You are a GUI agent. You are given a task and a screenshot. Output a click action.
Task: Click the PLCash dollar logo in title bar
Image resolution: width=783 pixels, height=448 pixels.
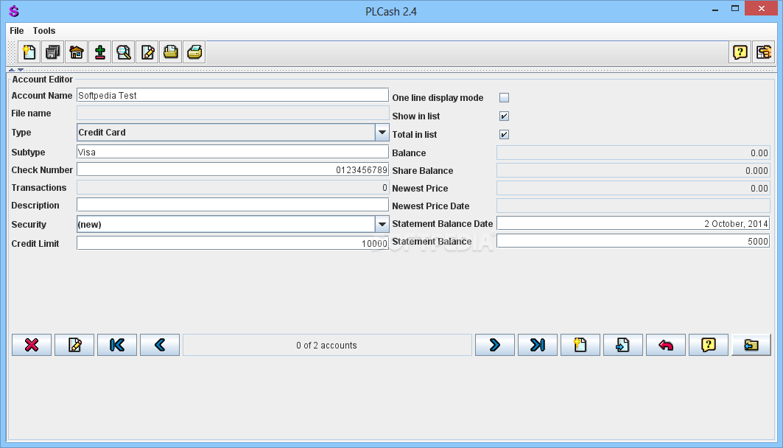coord(14,11)
